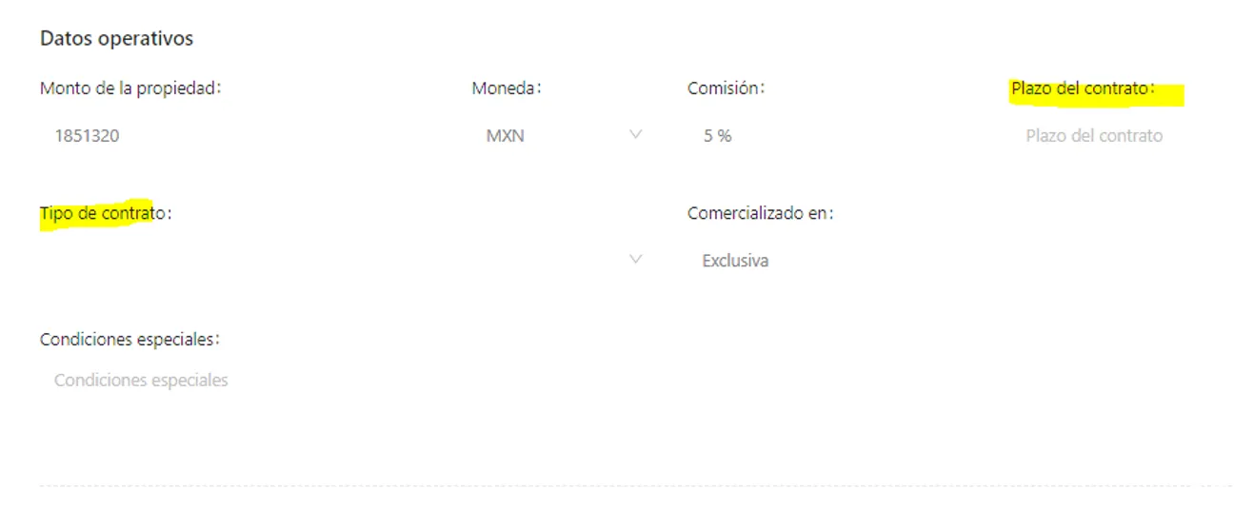
Task: Click the Comercializado en label
Action: pos(760,213)
